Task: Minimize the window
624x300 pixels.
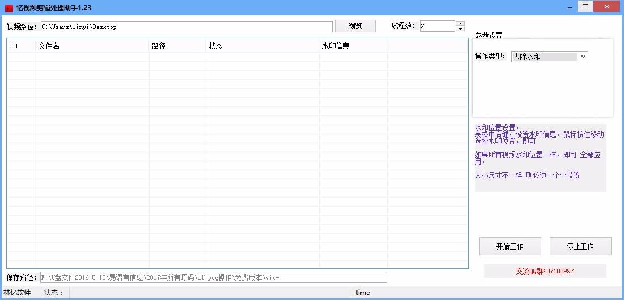Action: pyautogui.click(x=570, y=6)
